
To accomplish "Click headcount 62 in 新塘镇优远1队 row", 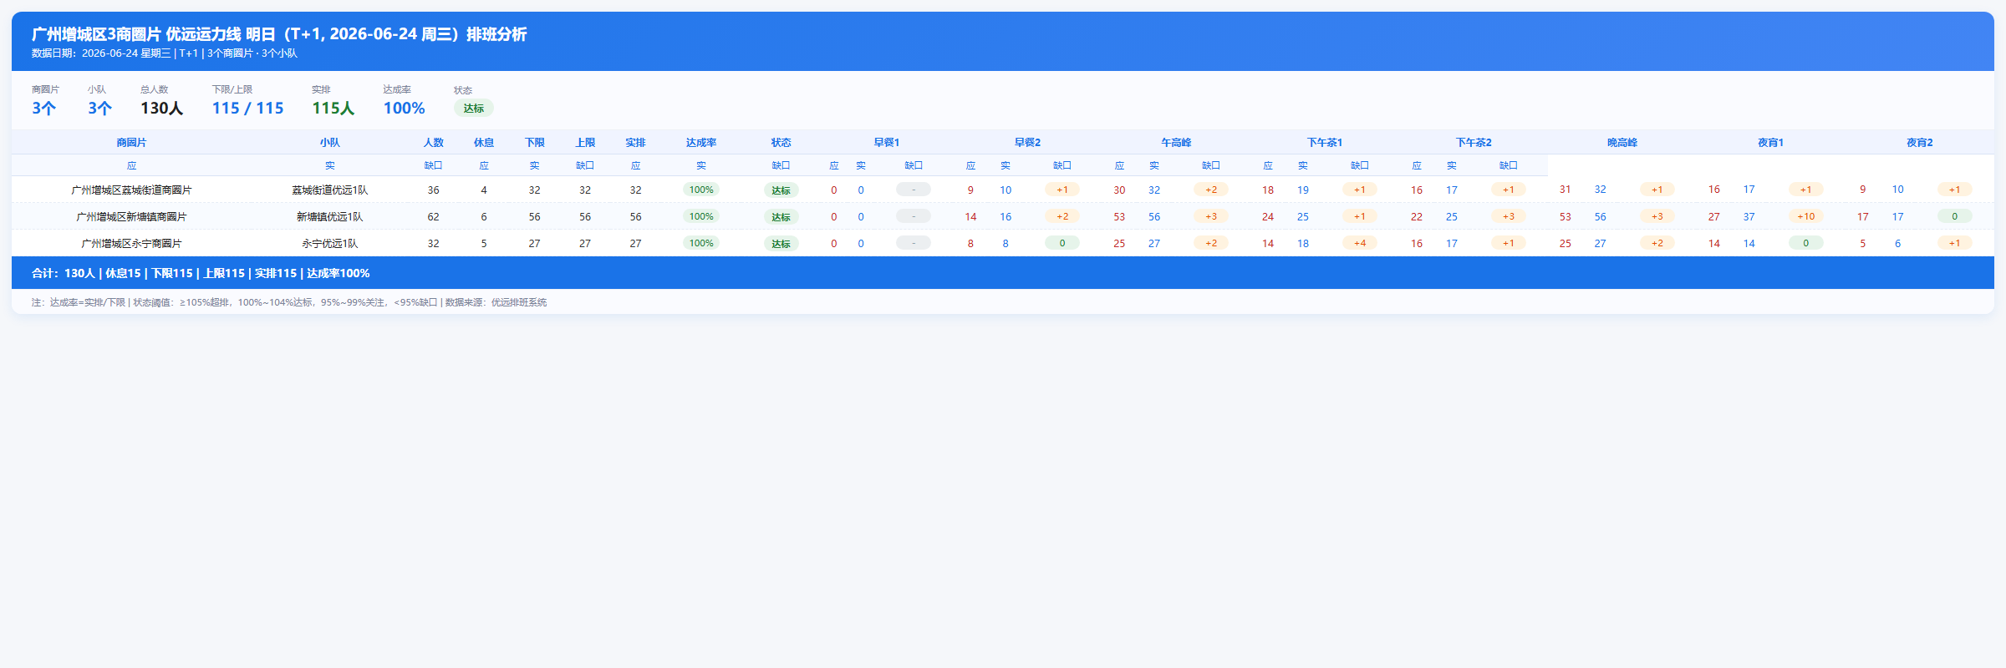I will click(x=433, y=217).
